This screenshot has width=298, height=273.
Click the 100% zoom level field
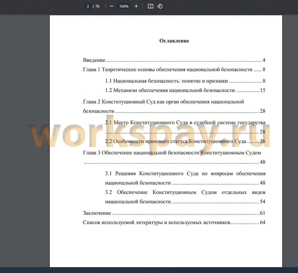coord(124,6)
